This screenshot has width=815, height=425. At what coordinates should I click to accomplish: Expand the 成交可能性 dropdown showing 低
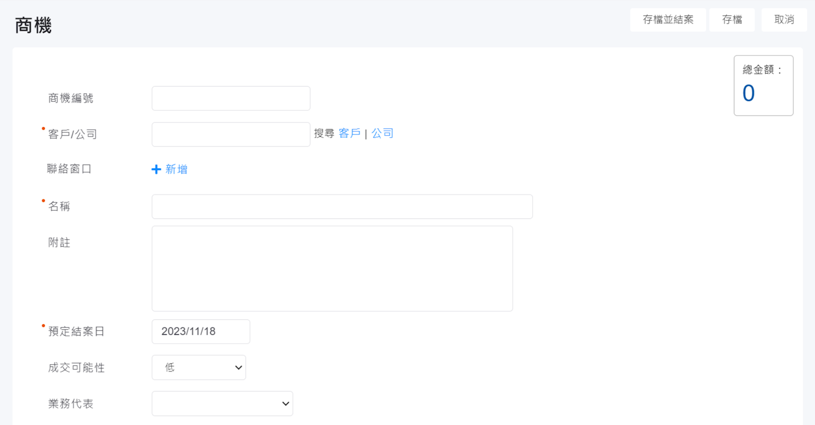[199, 367]
